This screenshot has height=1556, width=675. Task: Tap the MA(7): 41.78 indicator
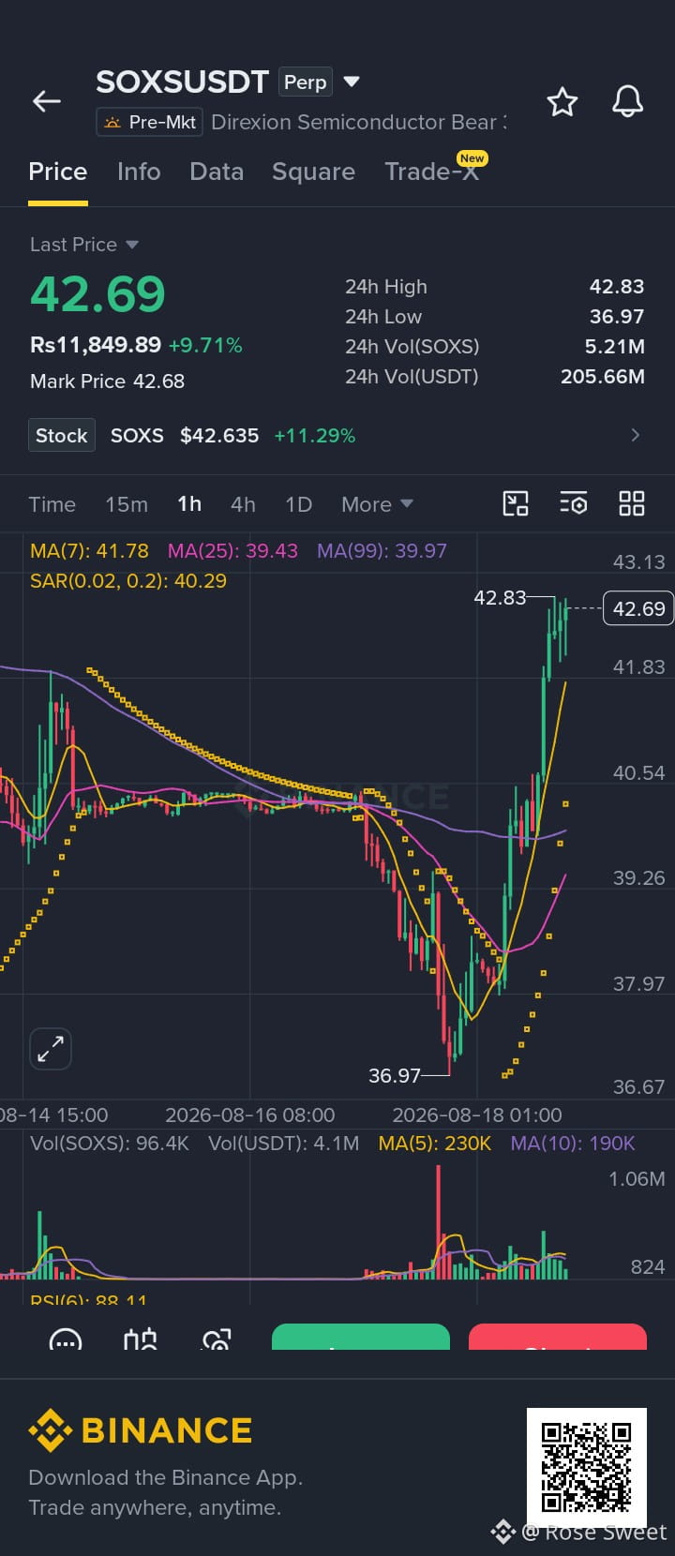[x=89, y=551]
